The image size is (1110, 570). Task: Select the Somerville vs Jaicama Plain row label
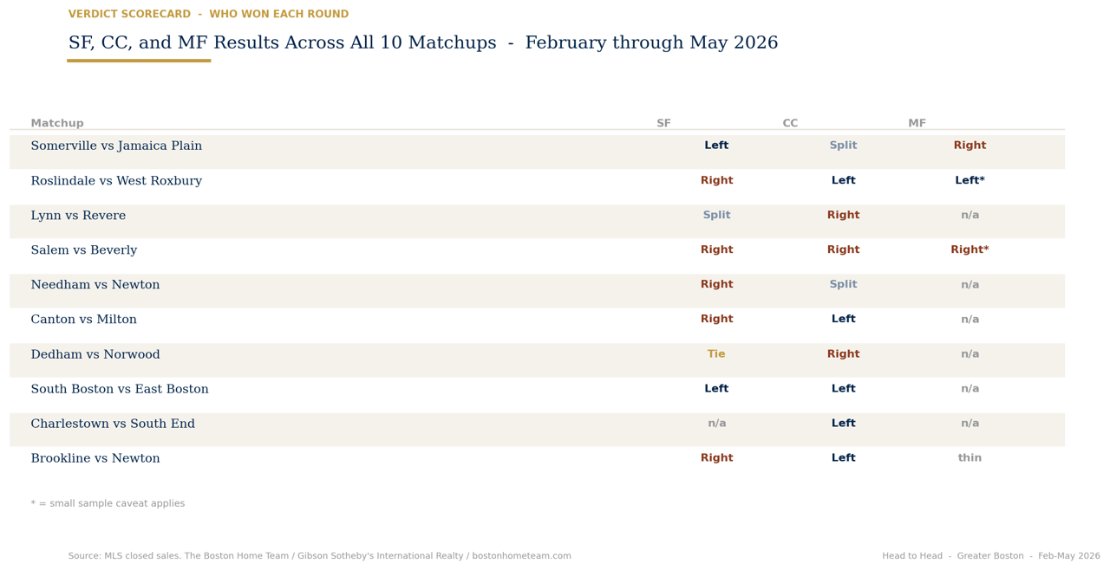116,146
